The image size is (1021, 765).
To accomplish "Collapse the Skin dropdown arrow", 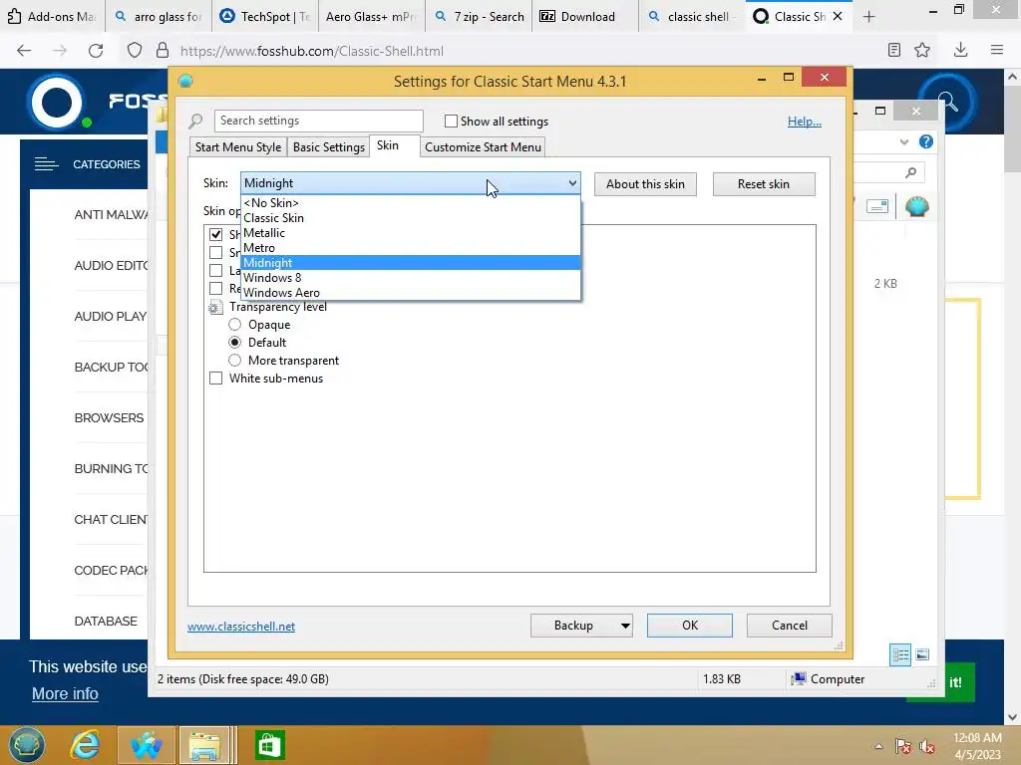I will (x=571, y=183).
